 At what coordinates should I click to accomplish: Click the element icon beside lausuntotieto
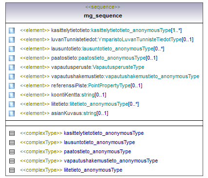pyautogui.click(x=12, y=49)
